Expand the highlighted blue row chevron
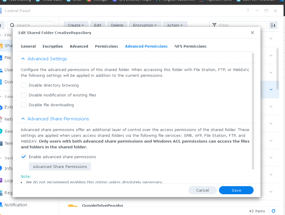The height and width of the screenshot is (215, 285). point(271,89)
